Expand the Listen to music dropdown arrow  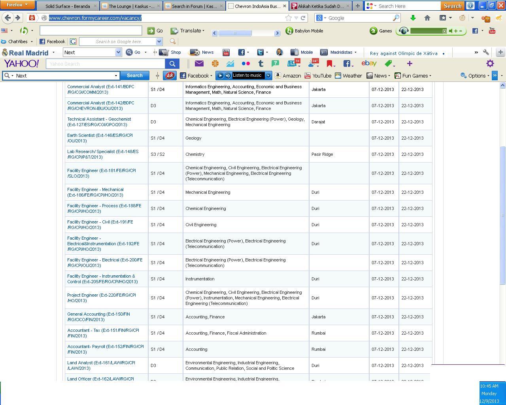268,76
